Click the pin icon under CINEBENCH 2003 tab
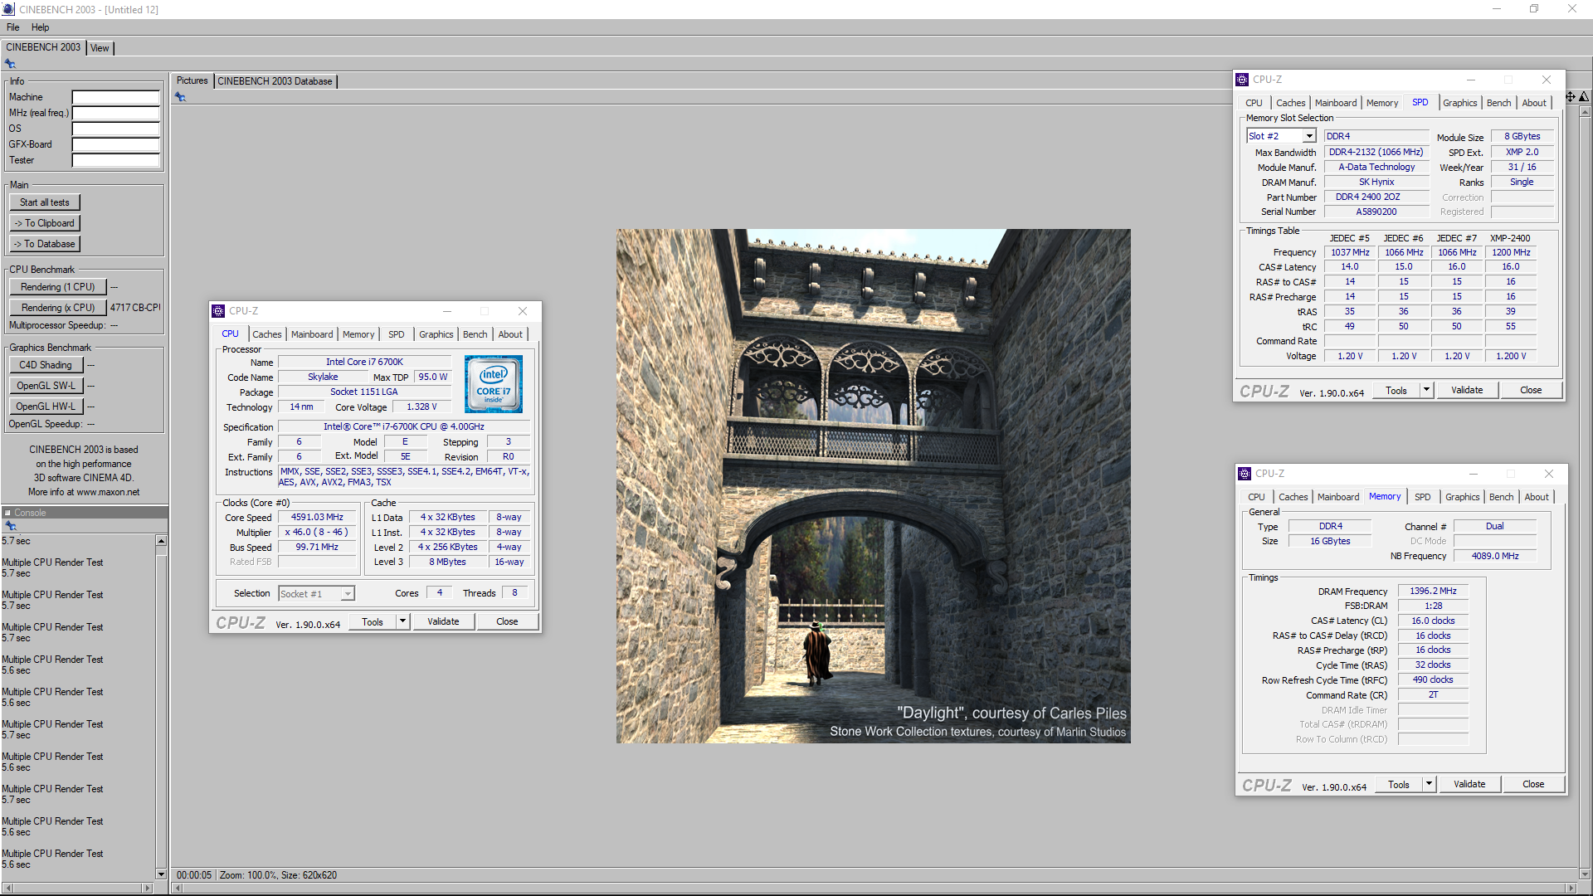The image size is (1593, 896). pyautogui.click(x=10, y=64)
